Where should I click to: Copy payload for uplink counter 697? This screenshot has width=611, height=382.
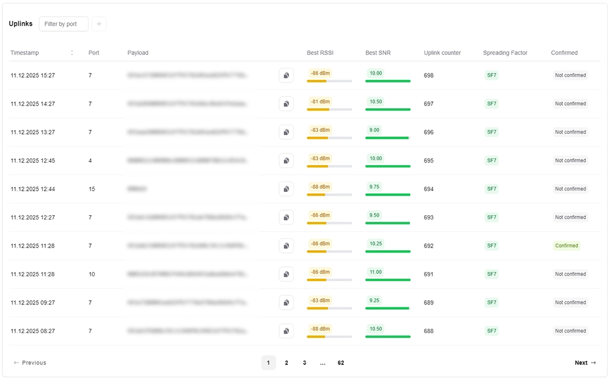tap(286, 104)
